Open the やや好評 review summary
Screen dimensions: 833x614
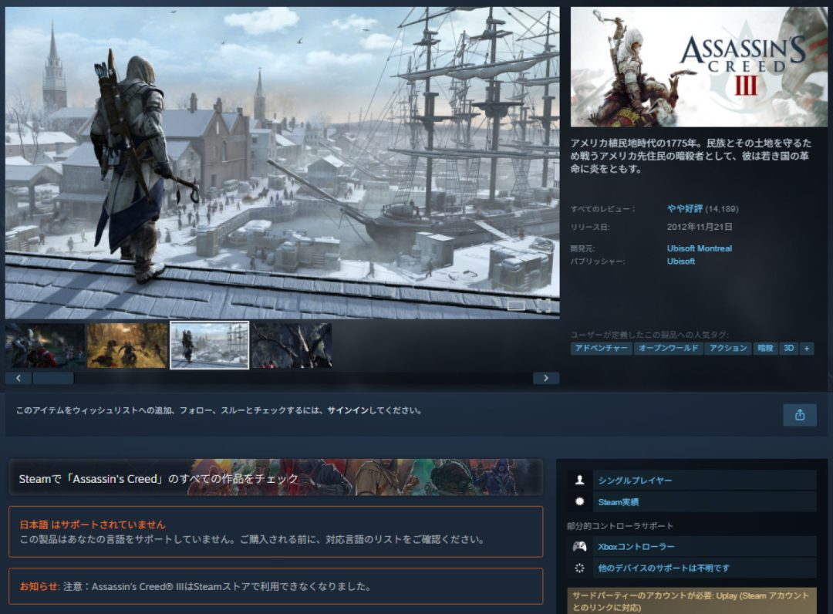pyautogui.click(x=684, y=208)
